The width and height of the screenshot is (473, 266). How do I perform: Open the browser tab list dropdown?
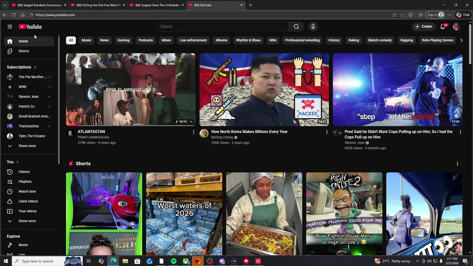pos(5,5)
